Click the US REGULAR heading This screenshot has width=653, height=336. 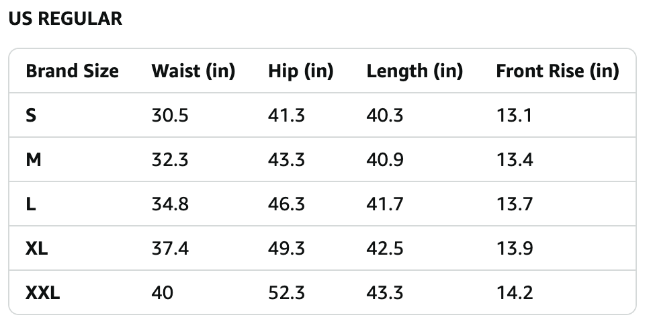click(x=65, y=19)
